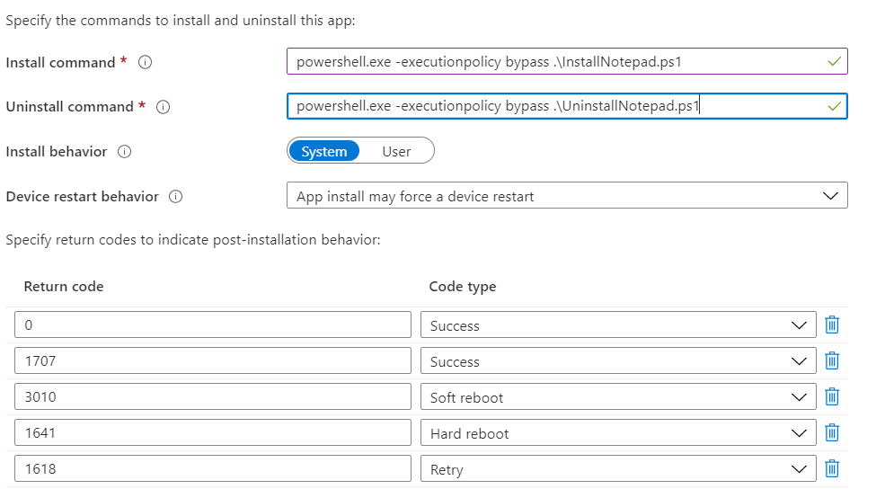885x489 pixels.
Task: Change the Hard reboot code type dropdown
Action: tap(617, 433)
